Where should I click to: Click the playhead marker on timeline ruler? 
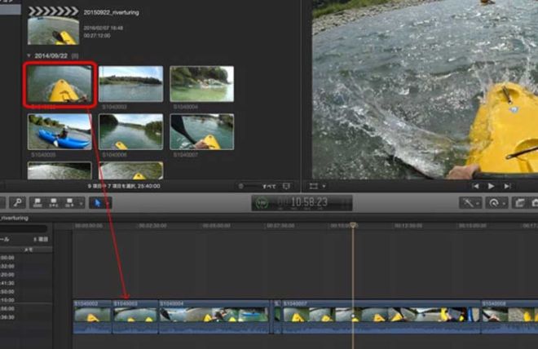pyautogui.click(x=353, y=225)
